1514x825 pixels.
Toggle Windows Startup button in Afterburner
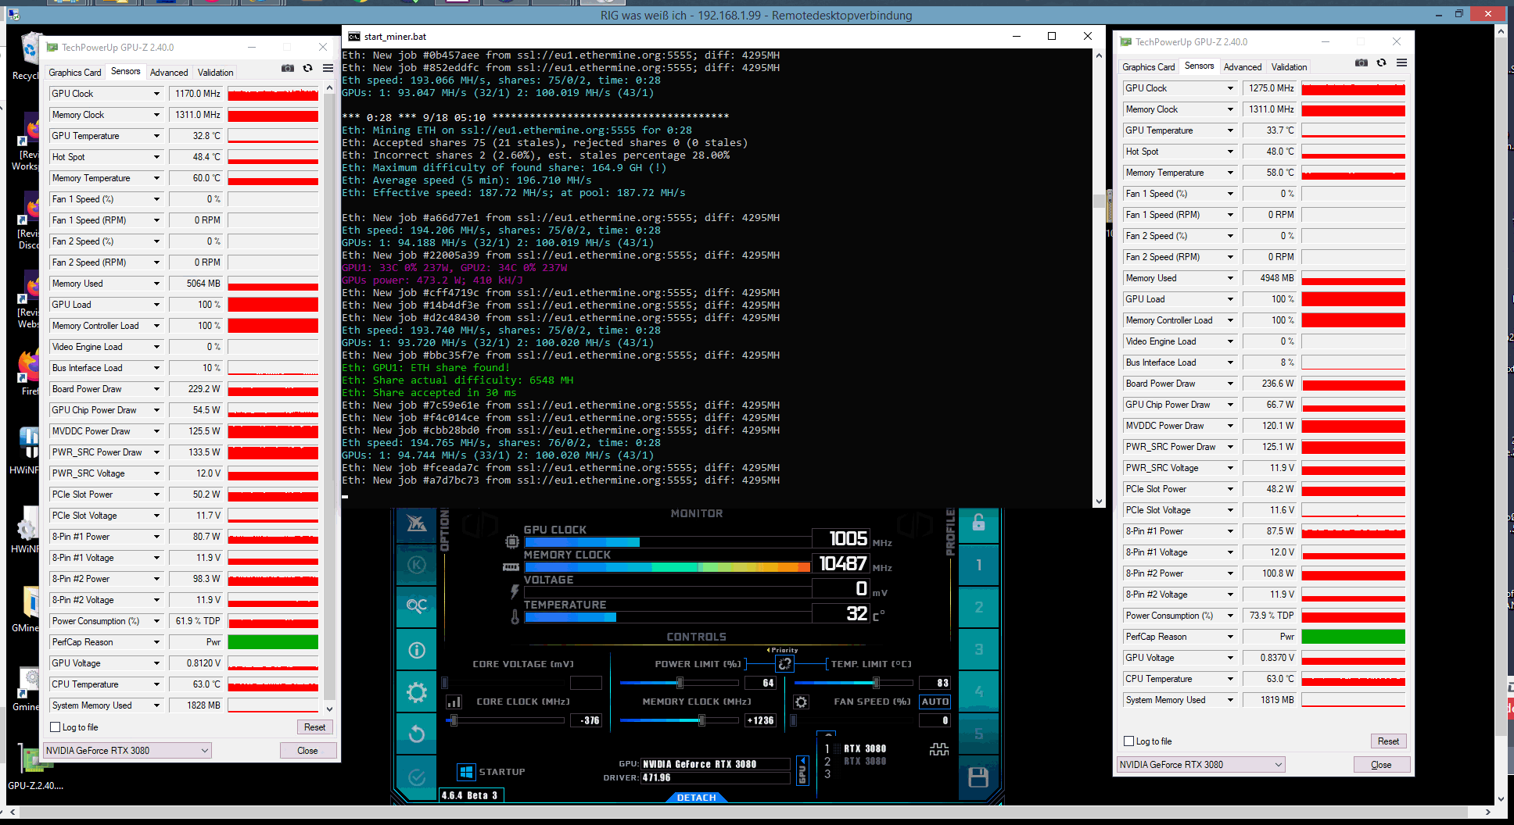(466, 772)
